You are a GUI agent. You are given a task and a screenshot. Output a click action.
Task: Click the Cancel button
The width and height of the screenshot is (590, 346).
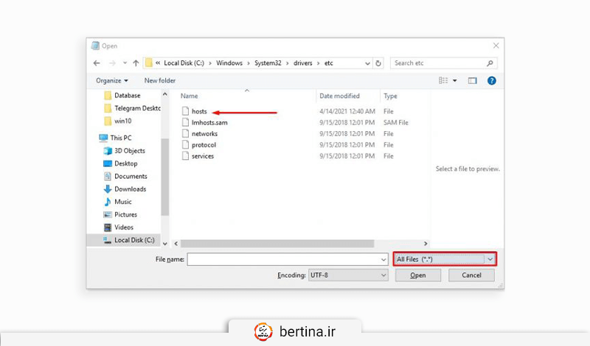(x=471, y=275)
